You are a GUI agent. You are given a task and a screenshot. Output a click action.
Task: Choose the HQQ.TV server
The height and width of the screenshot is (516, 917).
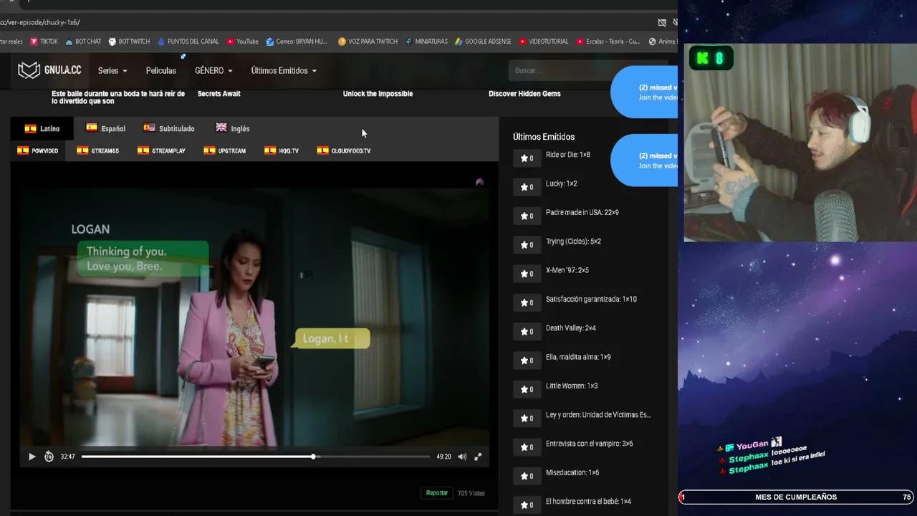click(282, 151)
